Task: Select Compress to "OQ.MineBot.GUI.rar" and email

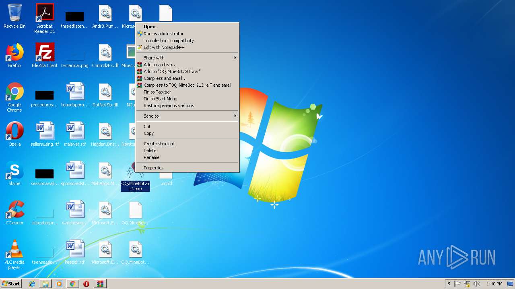Action: [x=187, y=85]
